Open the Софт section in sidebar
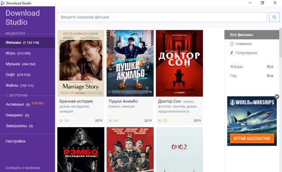 click(x=28, y=75)
